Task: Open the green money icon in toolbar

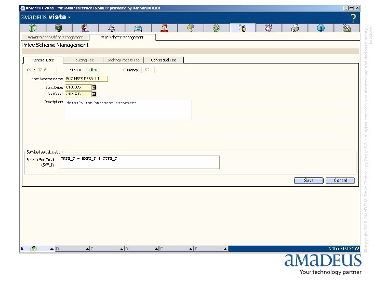Action: [217, 28]
